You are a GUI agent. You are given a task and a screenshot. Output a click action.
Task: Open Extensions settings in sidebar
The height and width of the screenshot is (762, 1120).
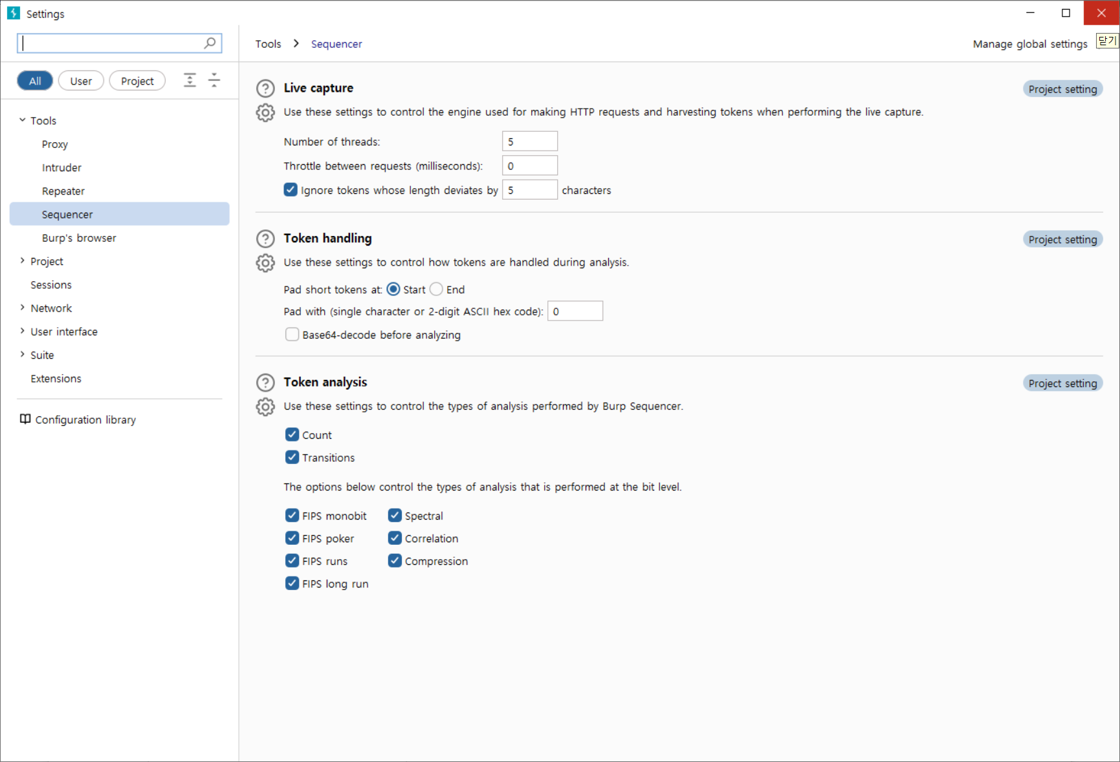56,378
